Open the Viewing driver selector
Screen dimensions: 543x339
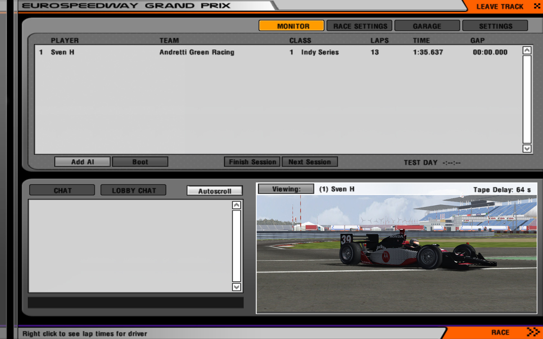point(286,189)
